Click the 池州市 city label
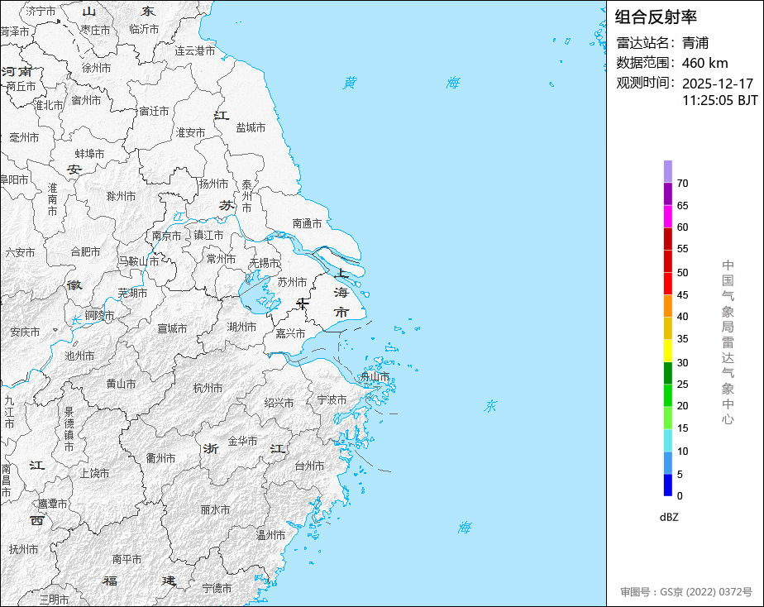This screenshot has height=607, width=764. pyautogui.click(x=79, y=356)
